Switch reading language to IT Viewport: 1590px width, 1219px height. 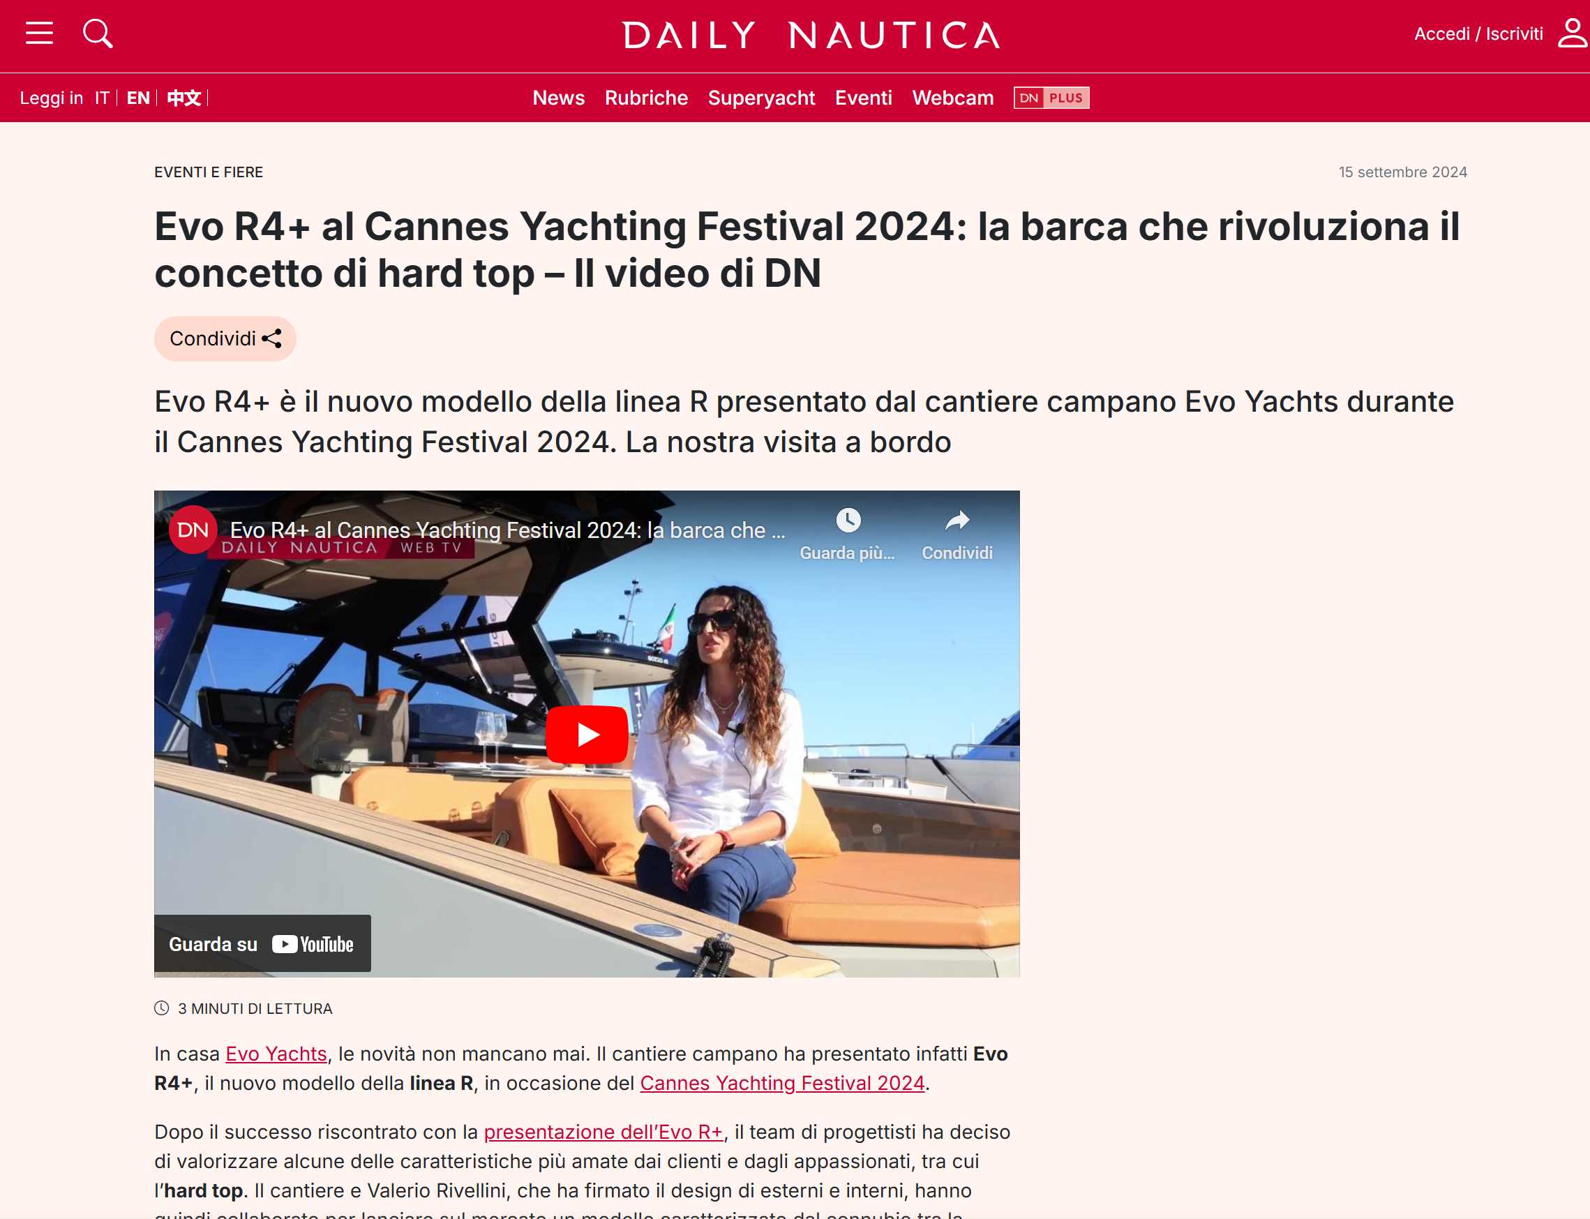click(103, 98)
